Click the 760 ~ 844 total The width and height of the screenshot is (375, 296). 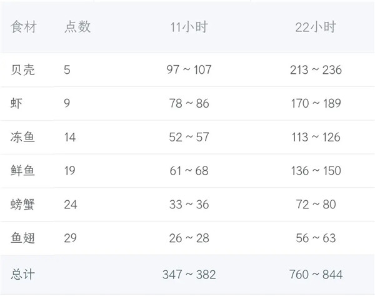click(x=315, y=273)
